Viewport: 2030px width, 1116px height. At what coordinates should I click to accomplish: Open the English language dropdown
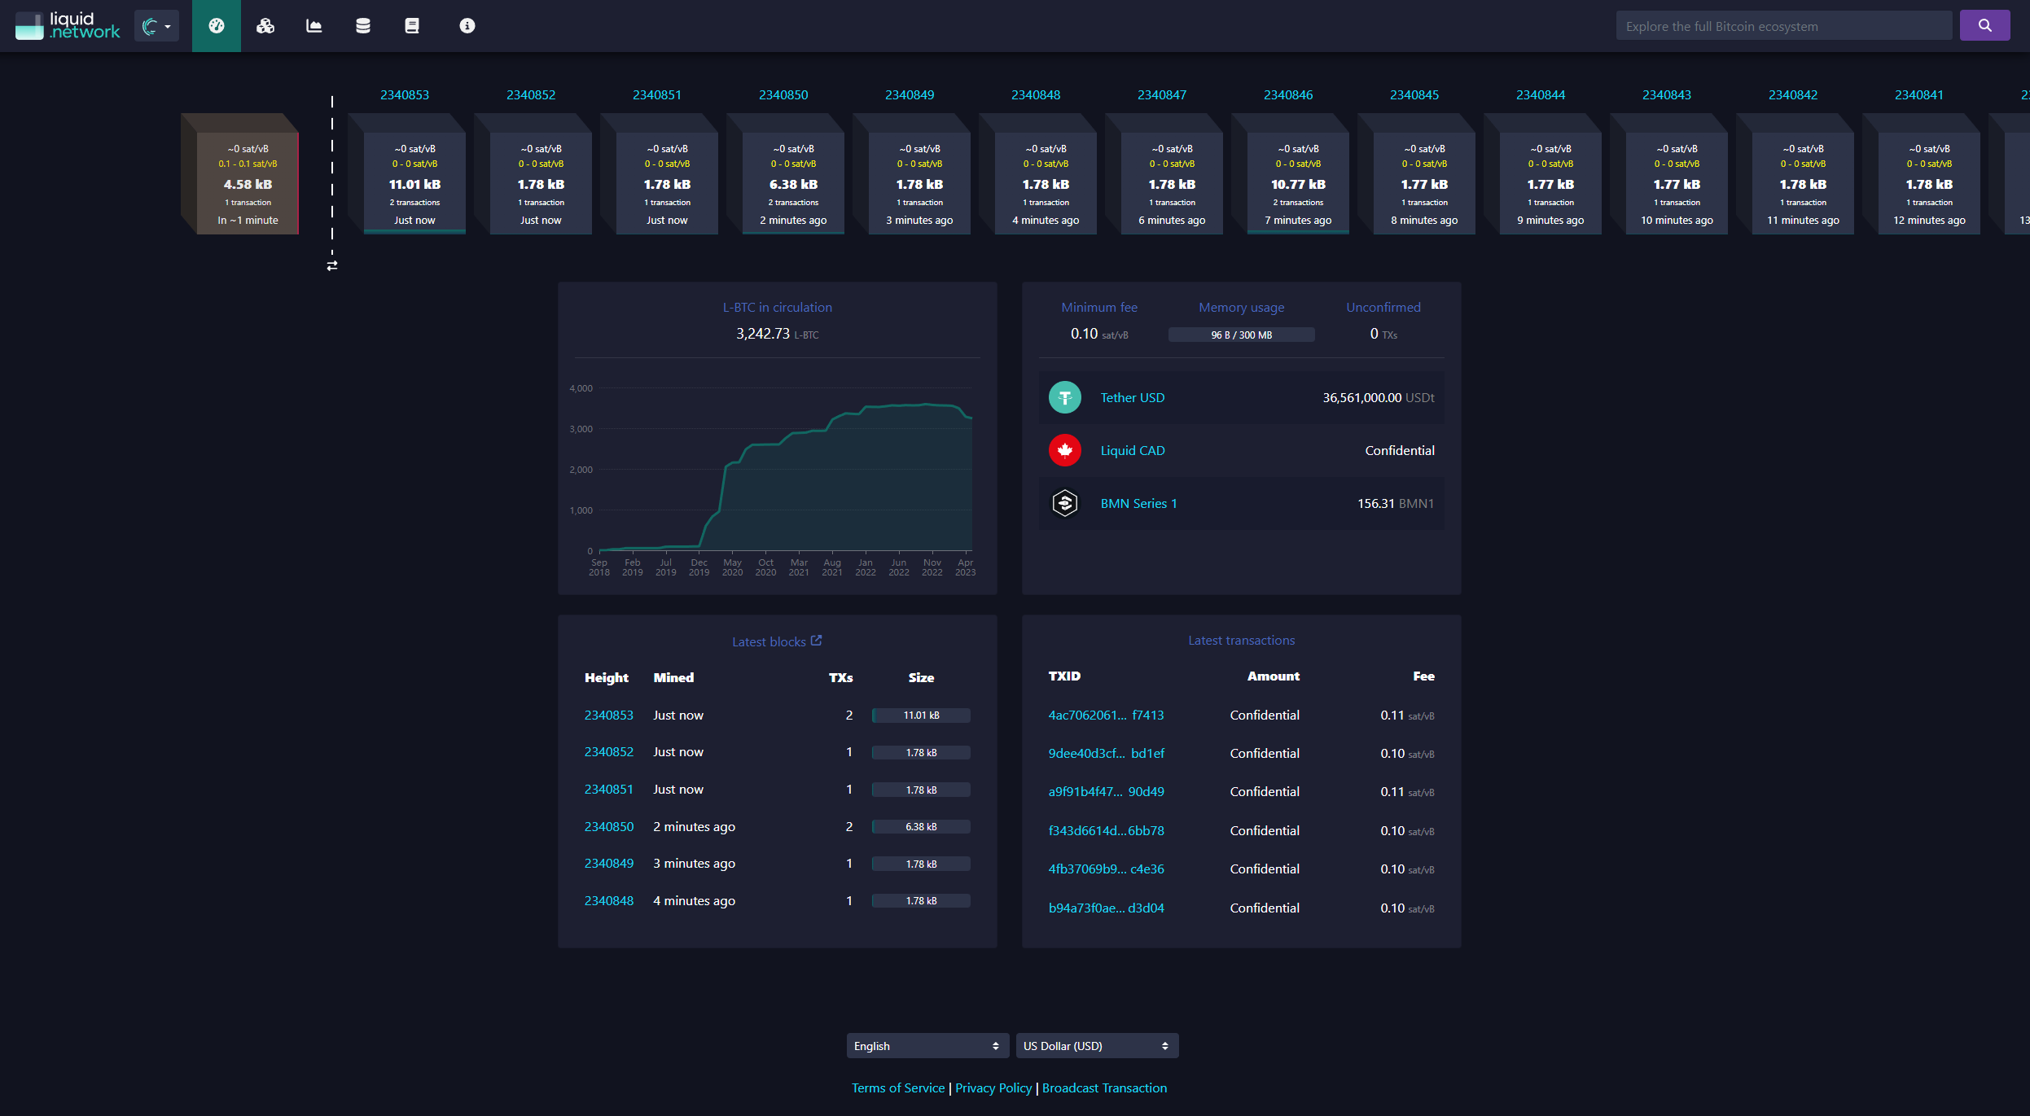pos(926,1045)
